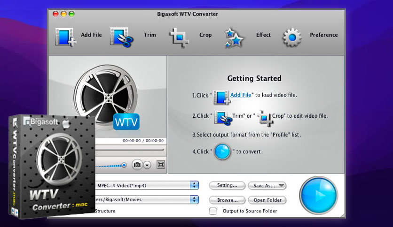Click the Effect toolbar label

(263, 35)
